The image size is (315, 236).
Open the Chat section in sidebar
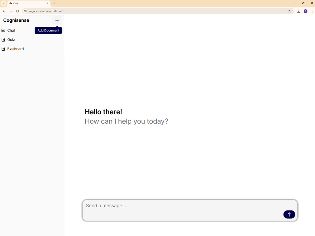coord(11,31)
